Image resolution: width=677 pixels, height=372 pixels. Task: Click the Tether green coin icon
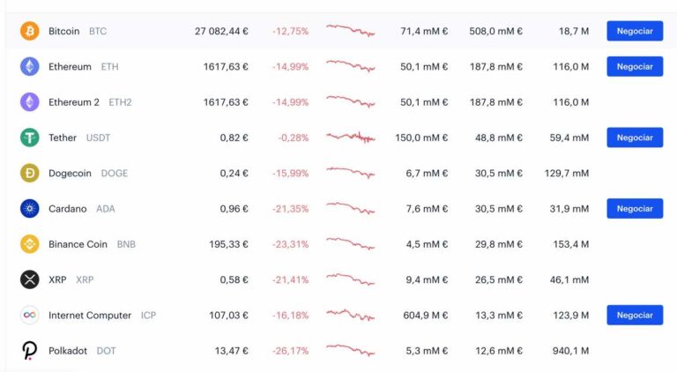[x=30, y=138]
